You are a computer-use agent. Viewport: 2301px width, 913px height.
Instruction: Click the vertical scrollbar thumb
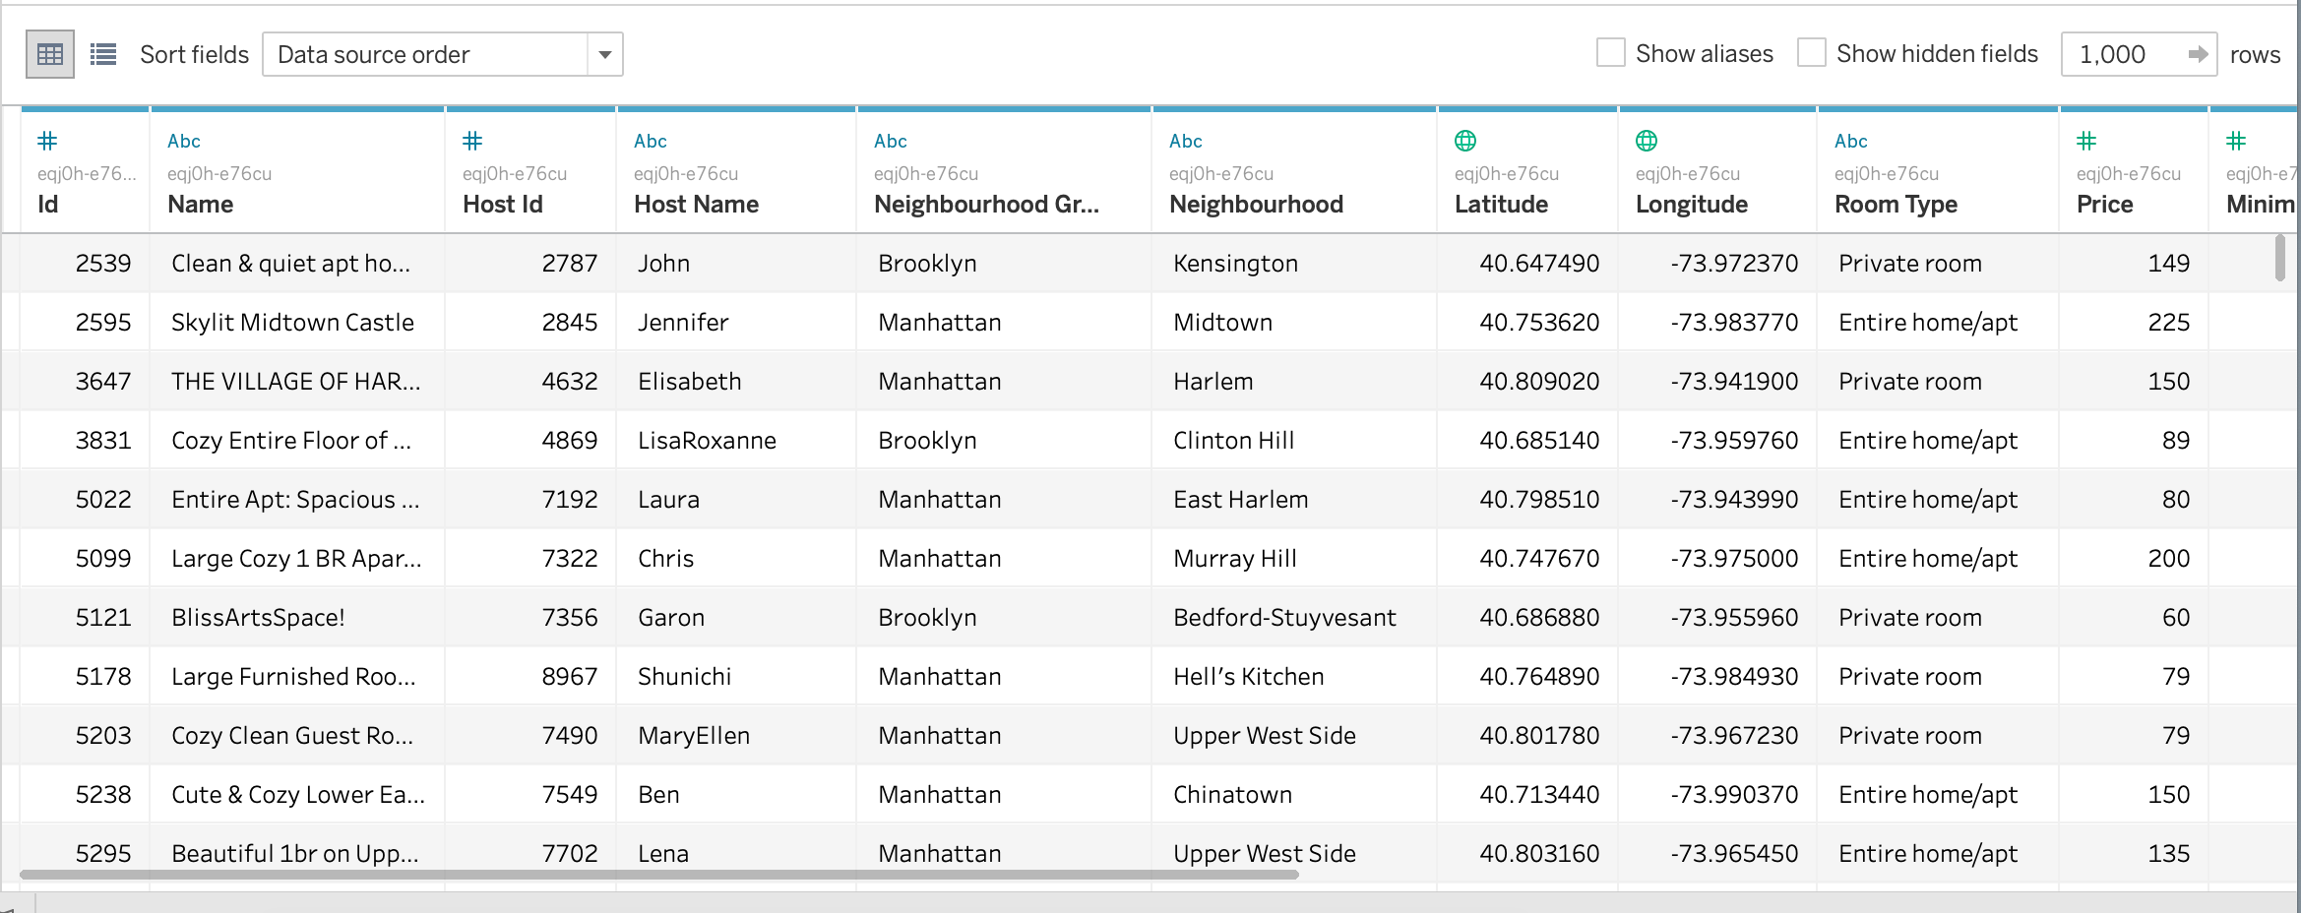[2279, 258]
